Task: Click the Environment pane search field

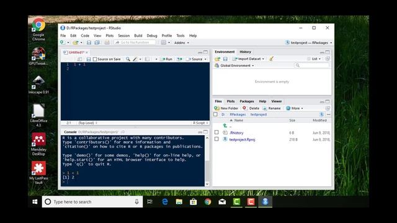Action: pos(312,66)
